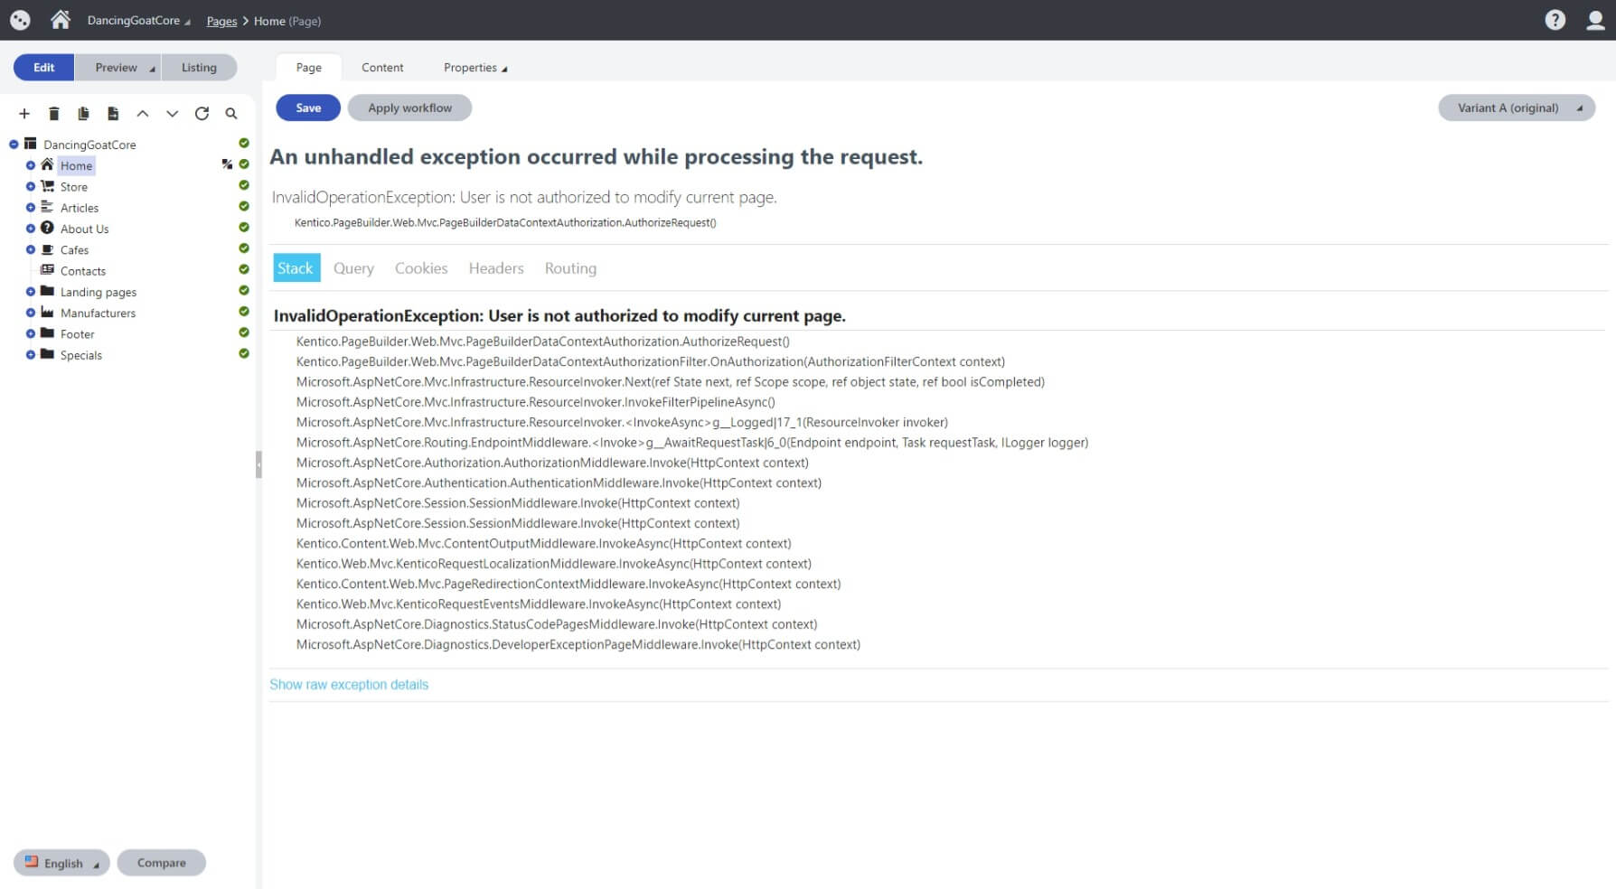Expand the Footer tree node
This screenshot has height=889, width=1616.
31,334
